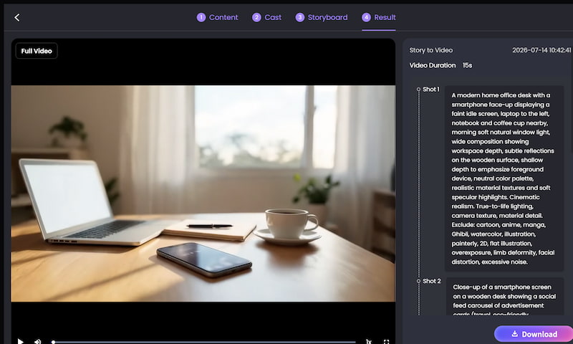The width and height of the screenshot is (573, 344).
Task: Click the step 4 number circle icon
Action: pyautogui.click(x=366, y=17)
